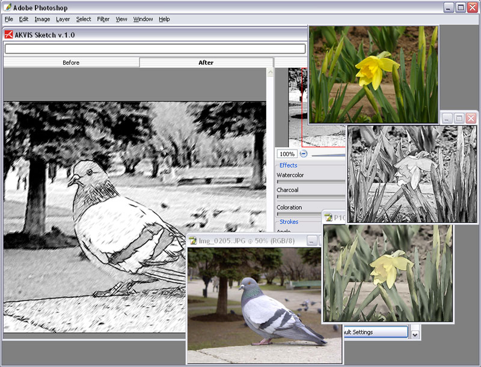Maximize the sketch flower document window
The height and width of the screenshot is (367, 481).
[x=459, y=118]
